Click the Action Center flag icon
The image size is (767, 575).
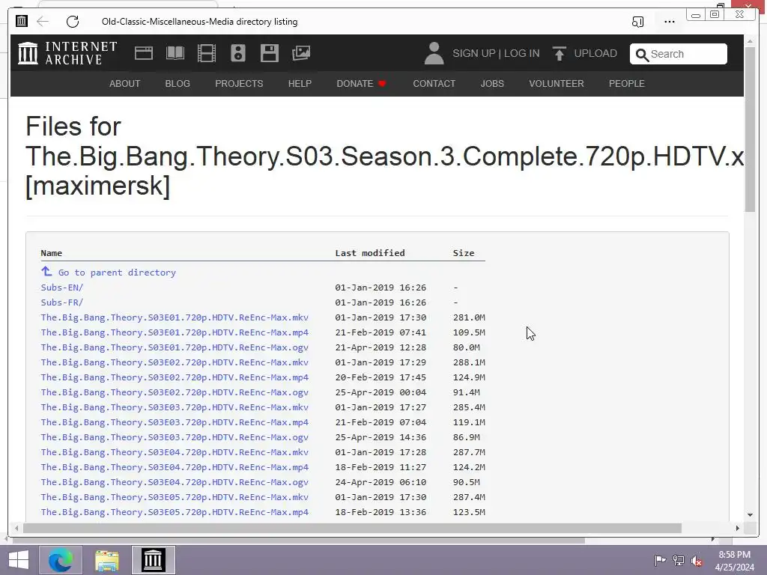click(x=660, y=560)
